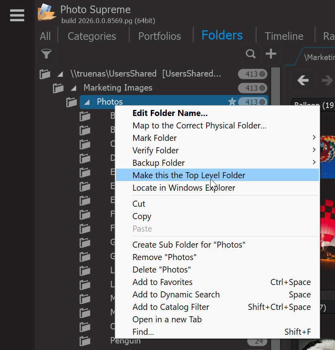Choose Delete "Photos" menu entry

point(217,270)
